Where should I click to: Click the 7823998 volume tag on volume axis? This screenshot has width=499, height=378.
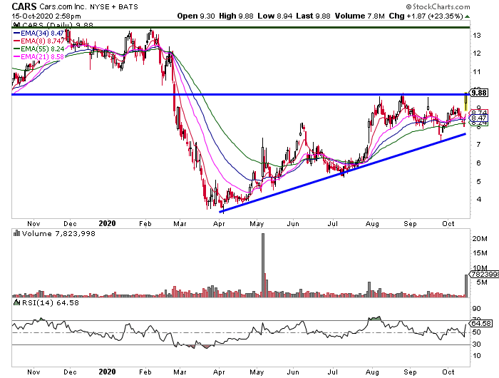click(484, 274)
